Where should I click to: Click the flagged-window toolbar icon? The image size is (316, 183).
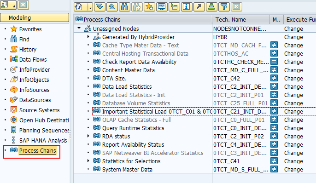(174, 7)
